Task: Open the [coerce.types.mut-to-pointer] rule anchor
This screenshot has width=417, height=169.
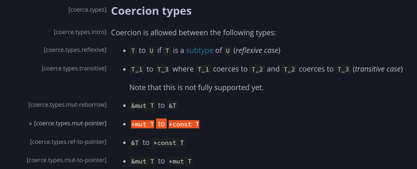Action: click(x=67, y=160)
